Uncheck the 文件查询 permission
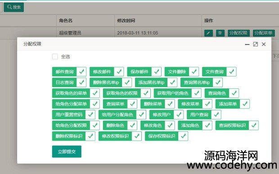The width and height of the screenshot is (279, 174). [219, 72]
